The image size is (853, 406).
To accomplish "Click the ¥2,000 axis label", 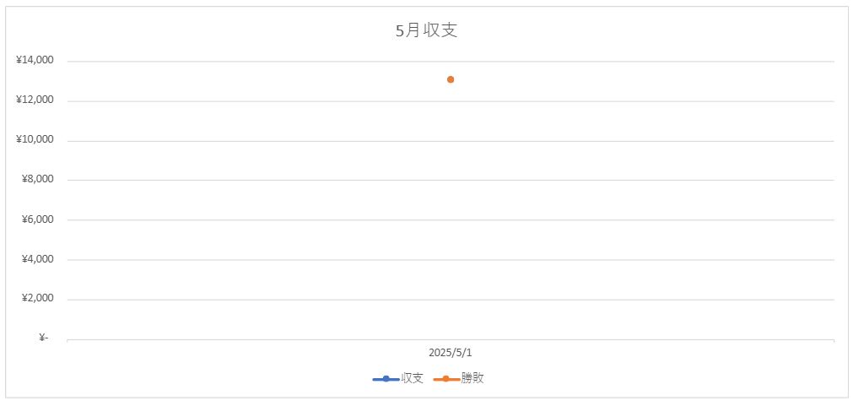I will click(37, 299).
